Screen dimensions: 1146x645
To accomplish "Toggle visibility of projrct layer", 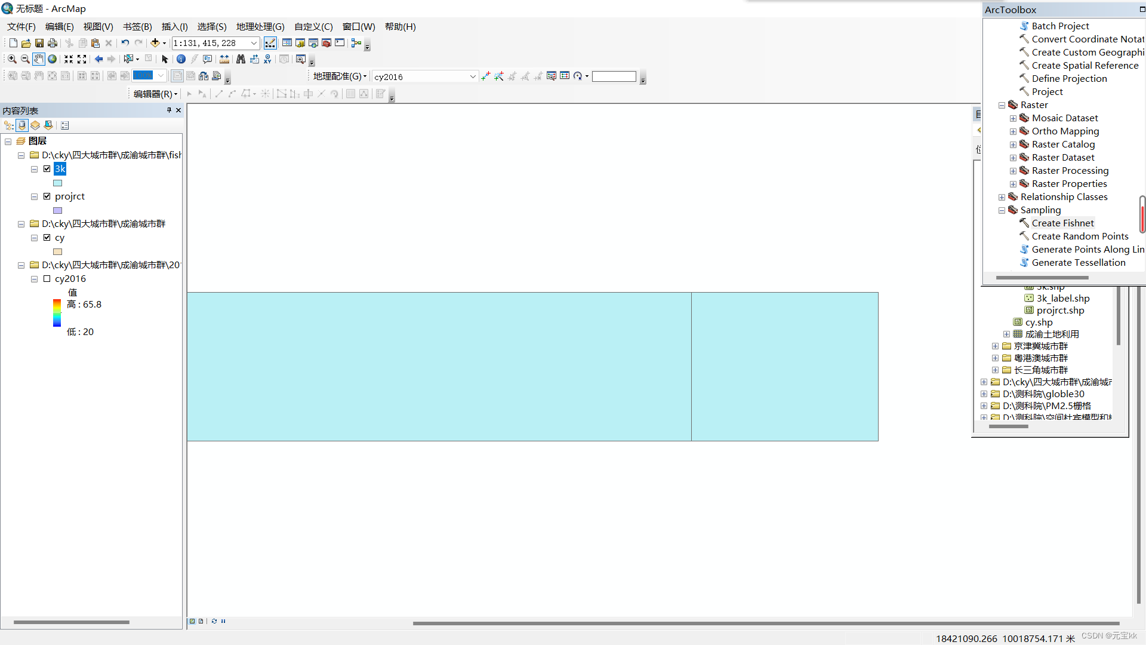I will point(47,196).
